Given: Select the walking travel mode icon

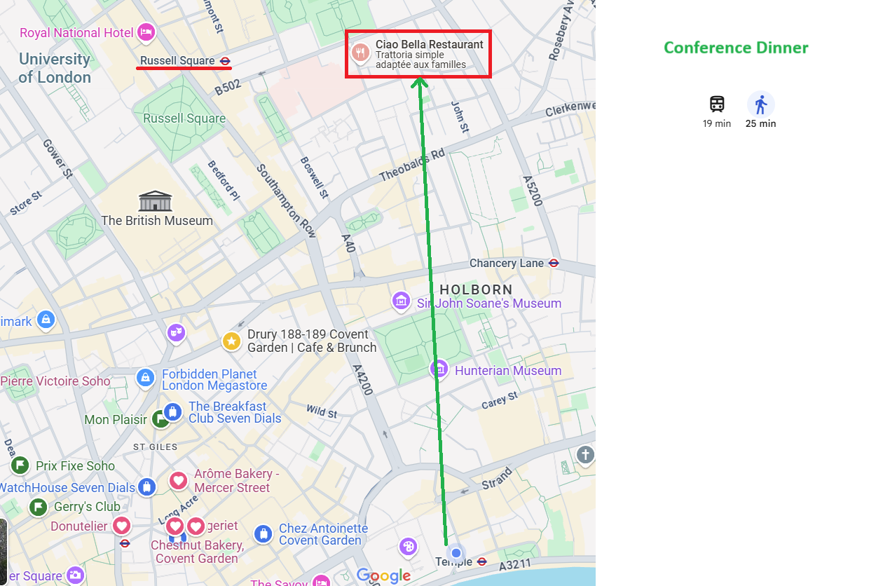Looking at the screenshot, I should click(761, 105).
